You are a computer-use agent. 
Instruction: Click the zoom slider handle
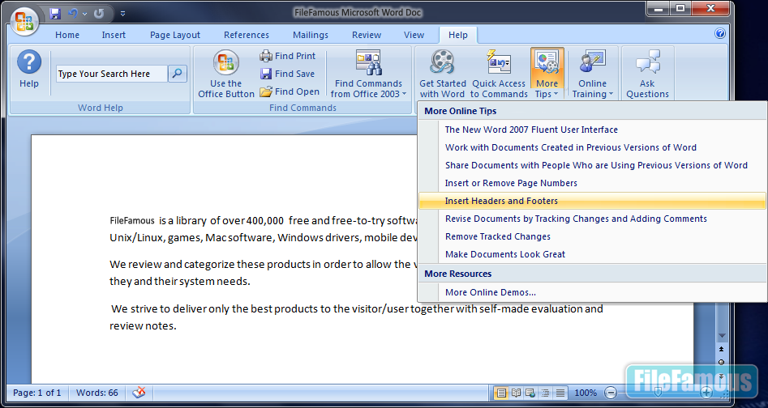click(659, 393)
